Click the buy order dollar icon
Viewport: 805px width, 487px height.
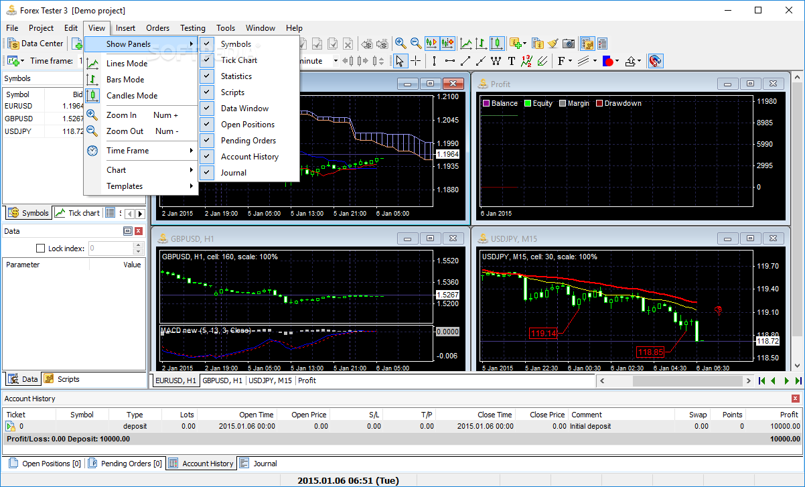tap(366, 44)
